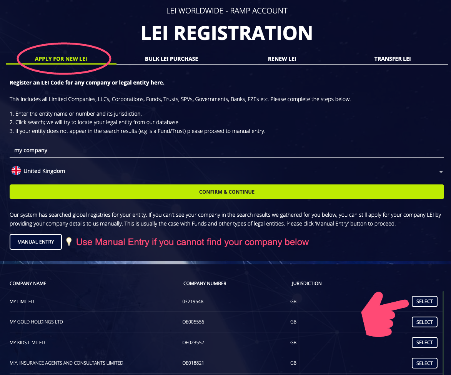Click the Manual Entry button
The height and width of the screenshot is (375, 451).
pos(36,242)
